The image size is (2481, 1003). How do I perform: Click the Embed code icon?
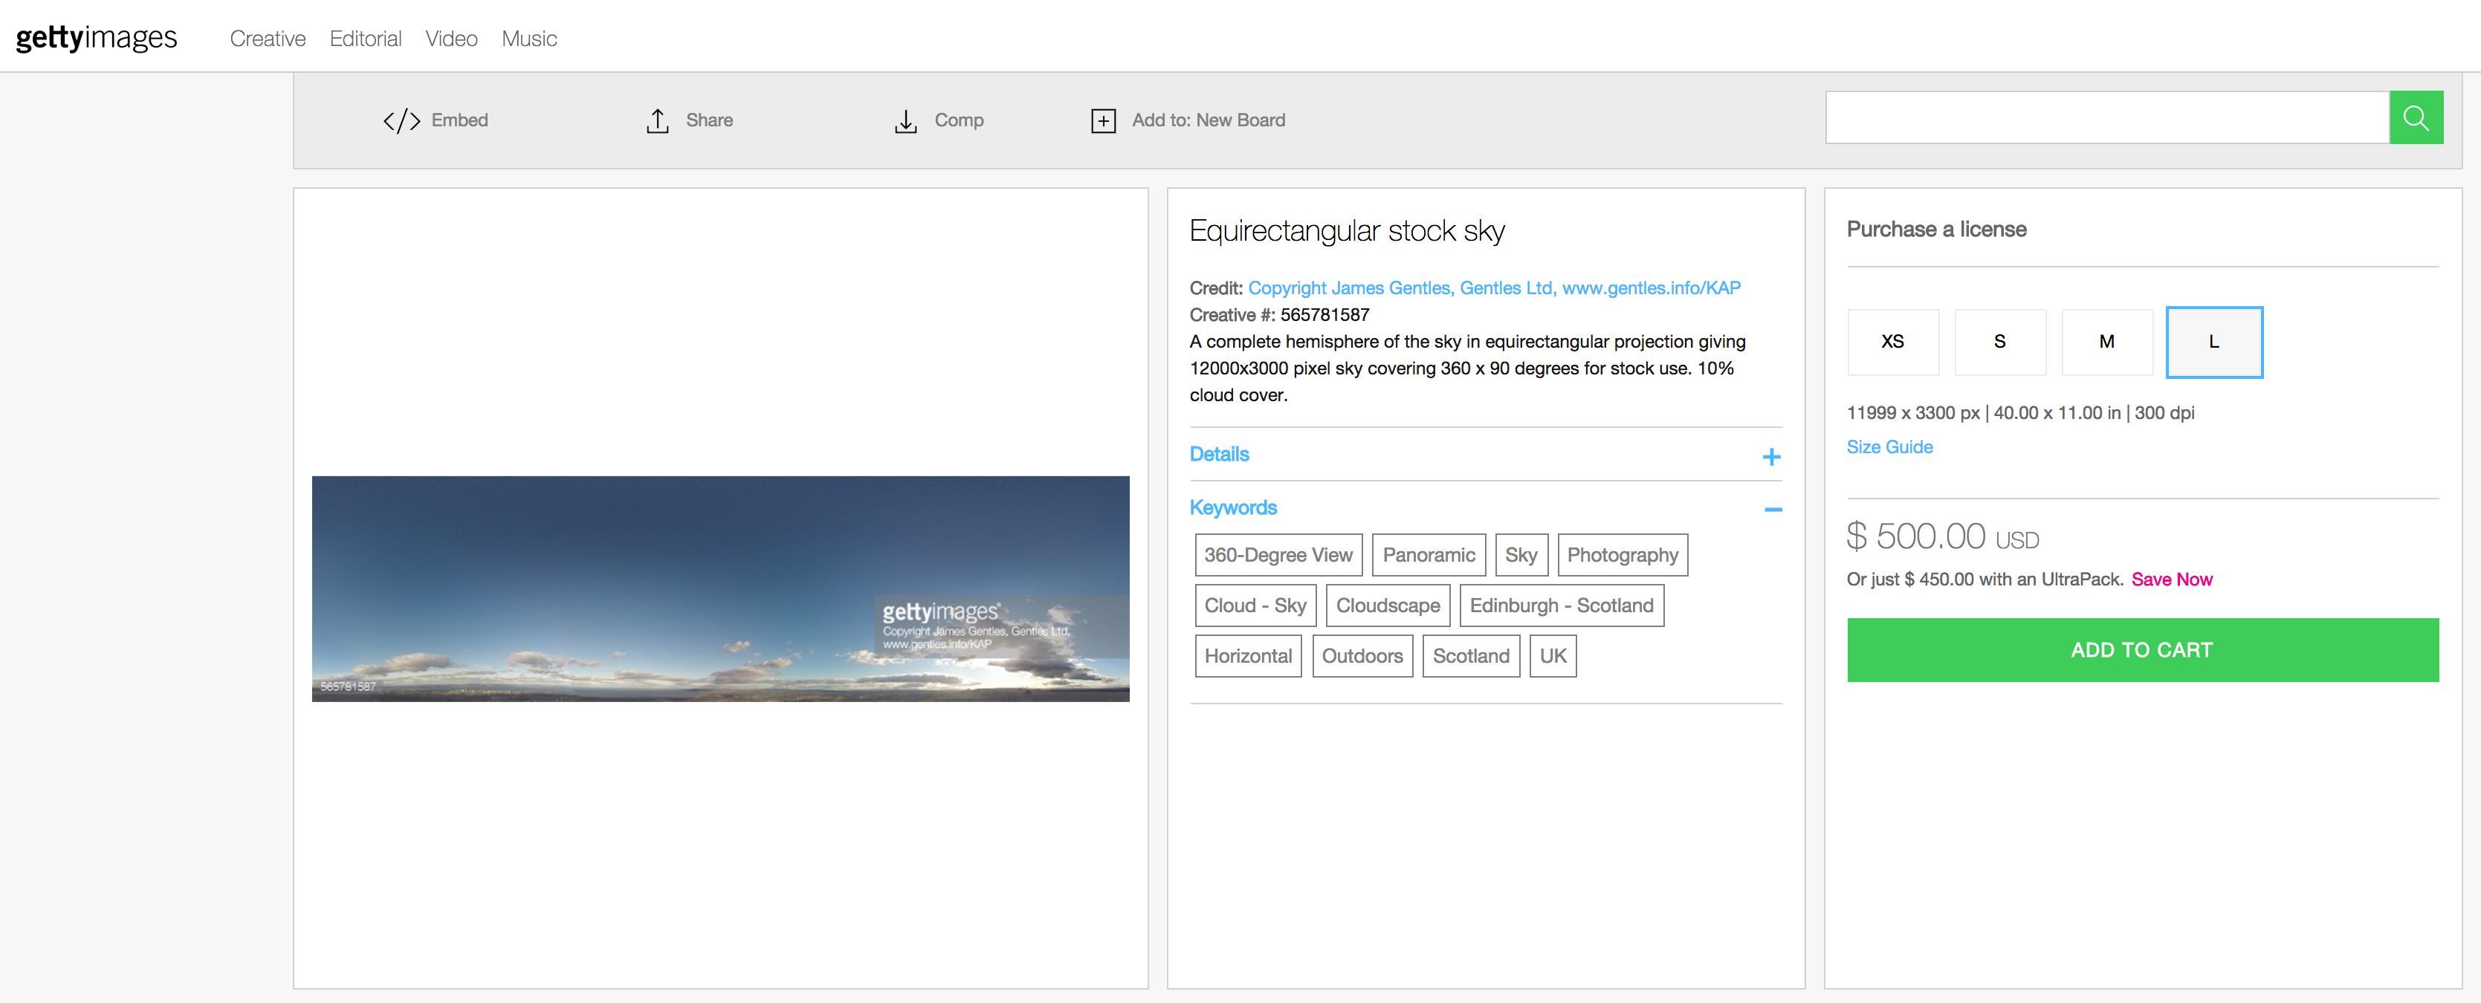pyautogui.click(x=401, y=120)
